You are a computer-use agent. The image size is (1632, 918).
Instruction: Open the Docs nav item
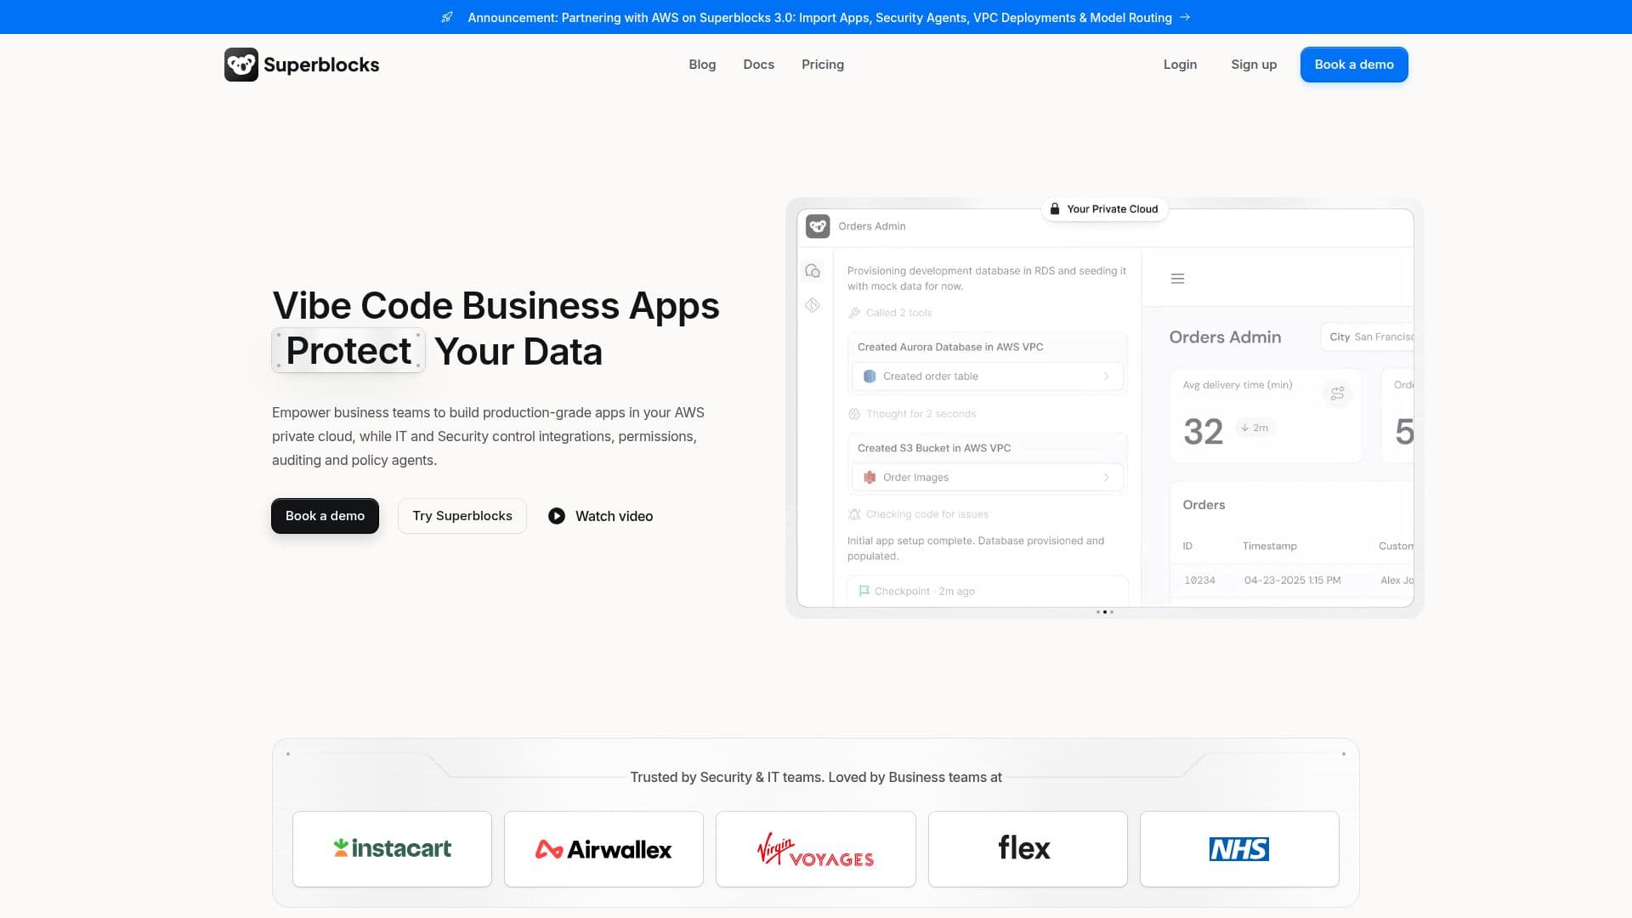coord(758,65)
